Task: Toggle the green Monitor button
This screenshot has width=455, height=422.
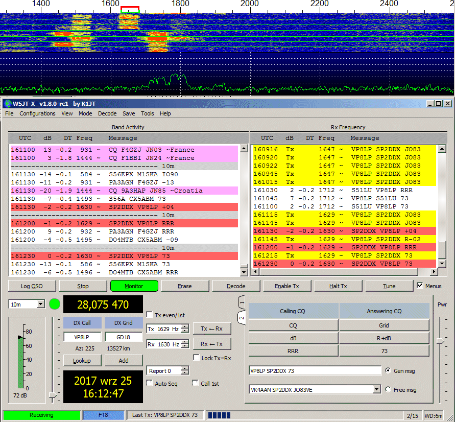Action: point(134,286)
